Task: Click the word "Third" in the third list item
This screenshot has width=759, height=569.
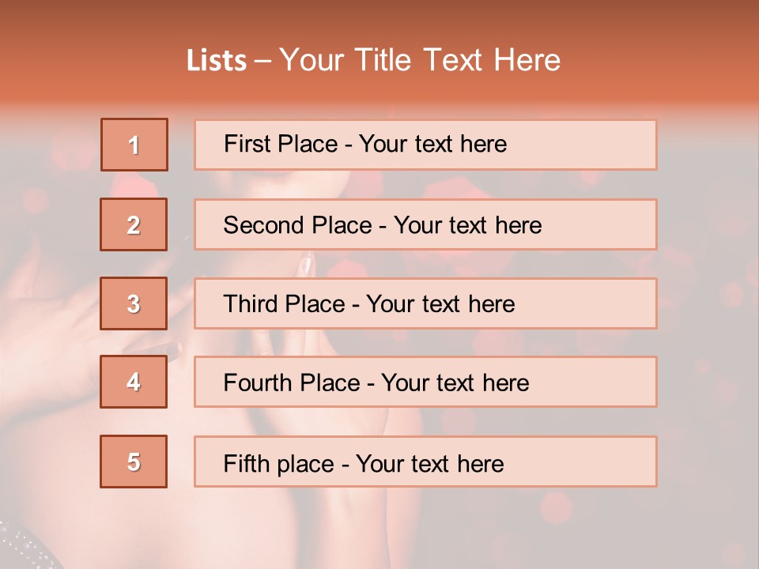Action: 247,304
